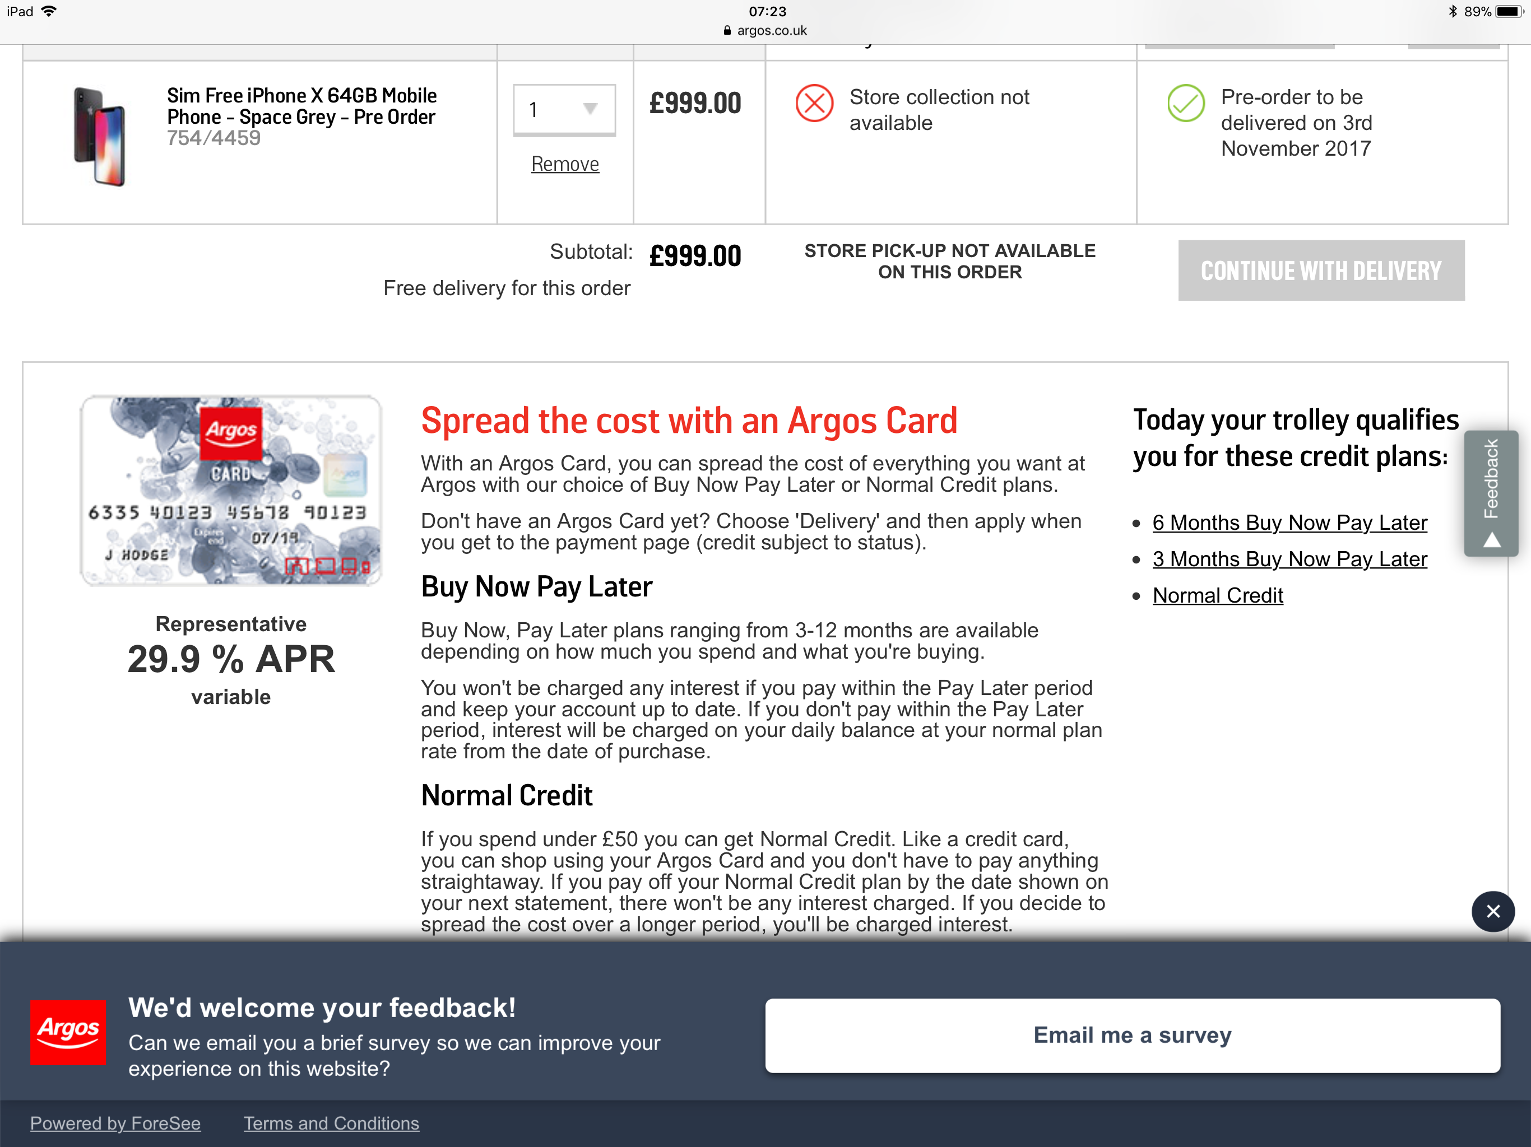Tap the battery icon in the status bar
Image resolution: width=1531 pixels, height=1147 pixels.
(1510, 11)
